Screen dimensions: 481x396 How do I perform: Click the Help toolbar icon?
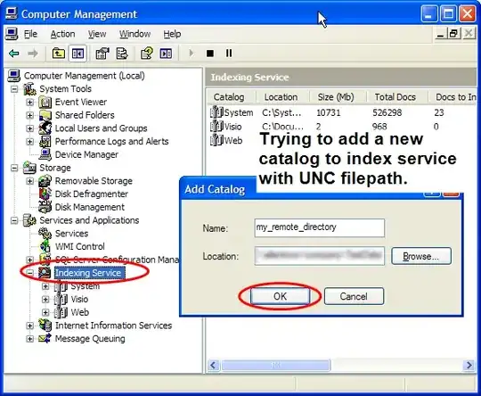click(x=146, y=54)
